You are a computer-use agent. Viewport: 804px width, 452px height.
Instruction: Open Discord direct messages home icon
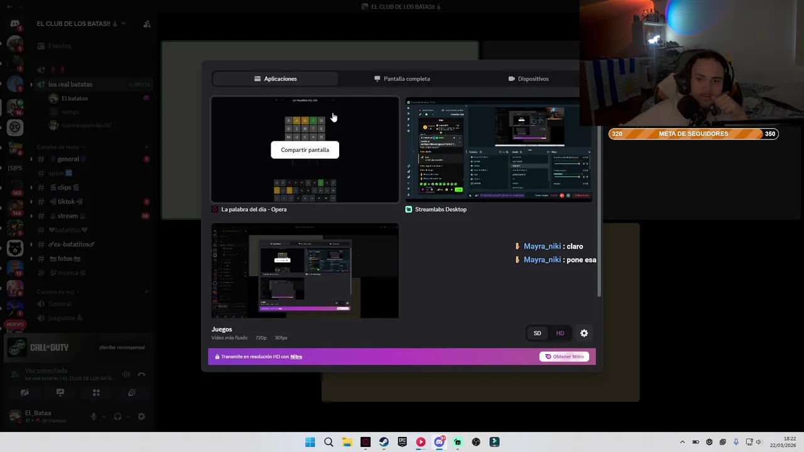(15, 24)
